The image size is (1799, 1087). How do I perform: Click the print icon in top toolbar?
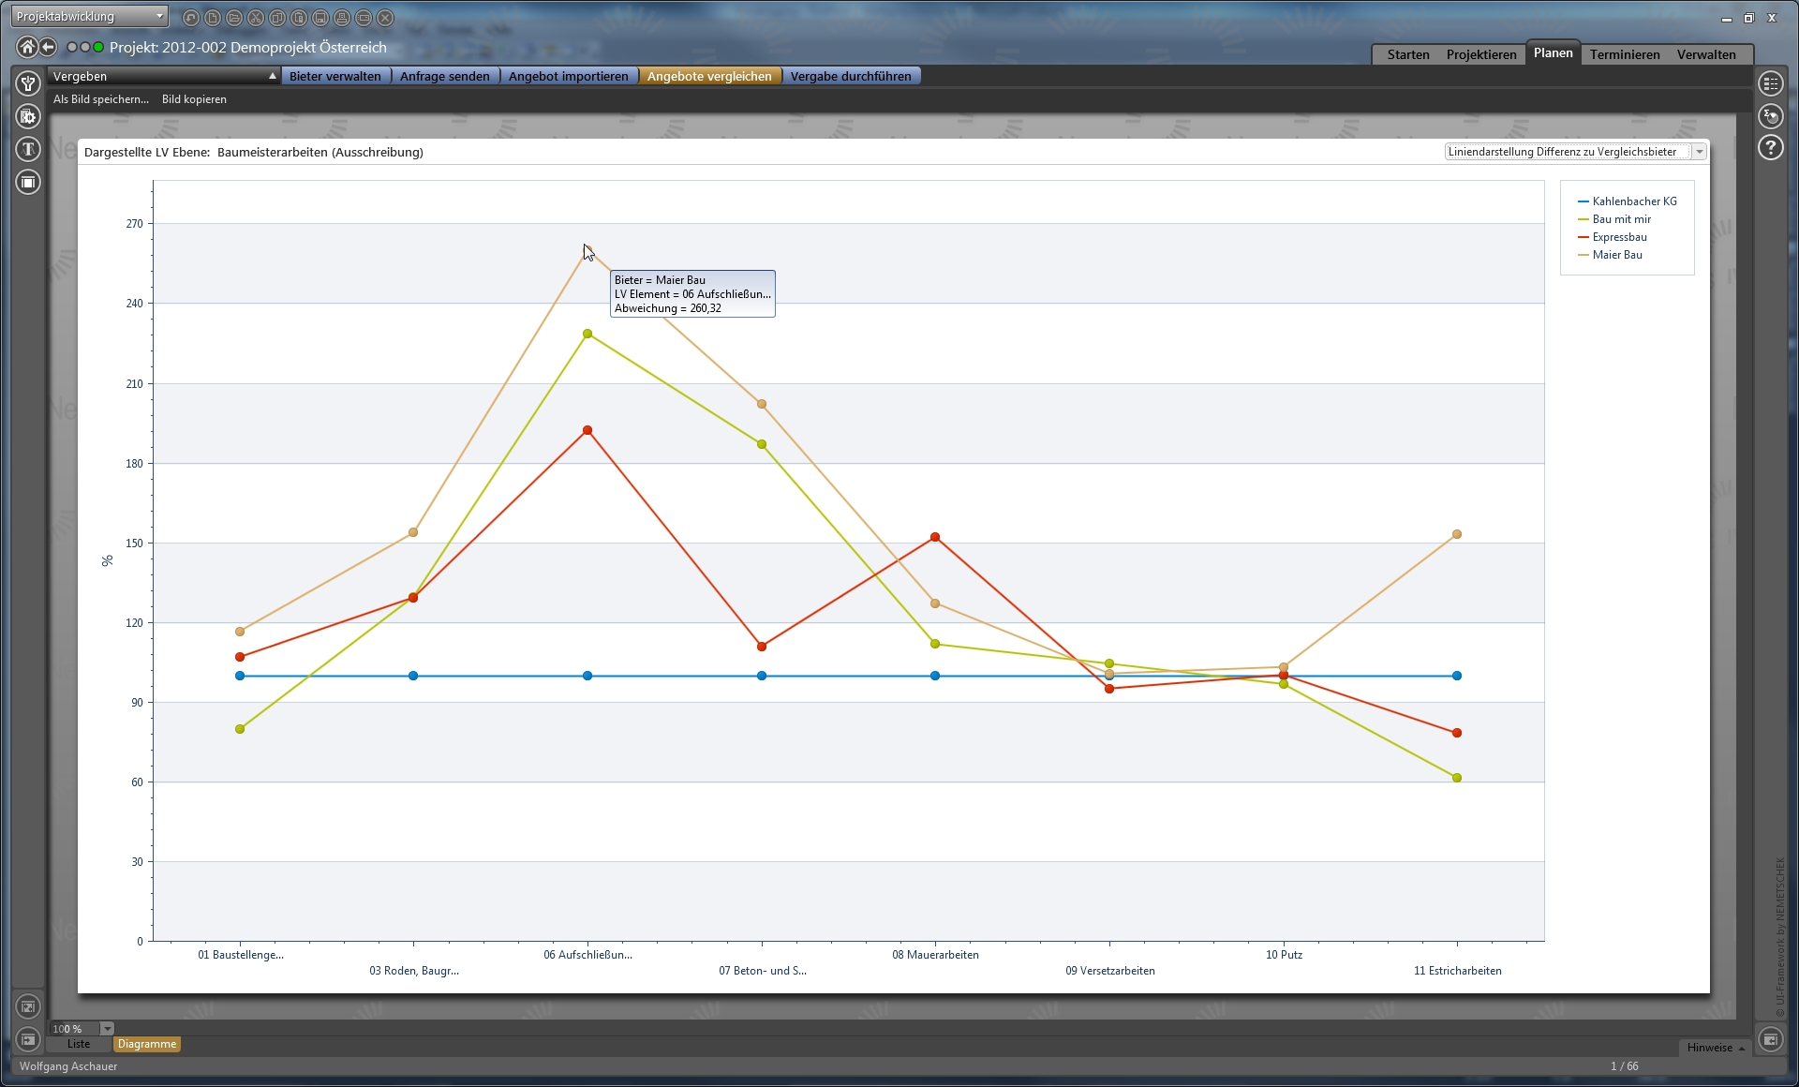point(342,18)
